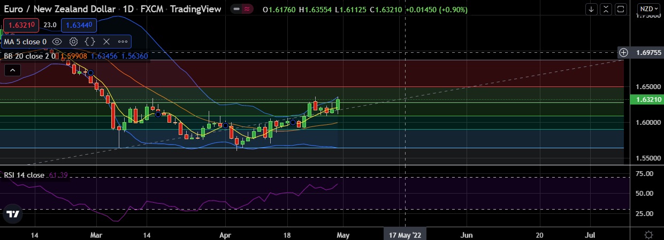Toggle MA indicator visibility eye icon
This screenshot has height=240, width=664.
pos(57,42)
